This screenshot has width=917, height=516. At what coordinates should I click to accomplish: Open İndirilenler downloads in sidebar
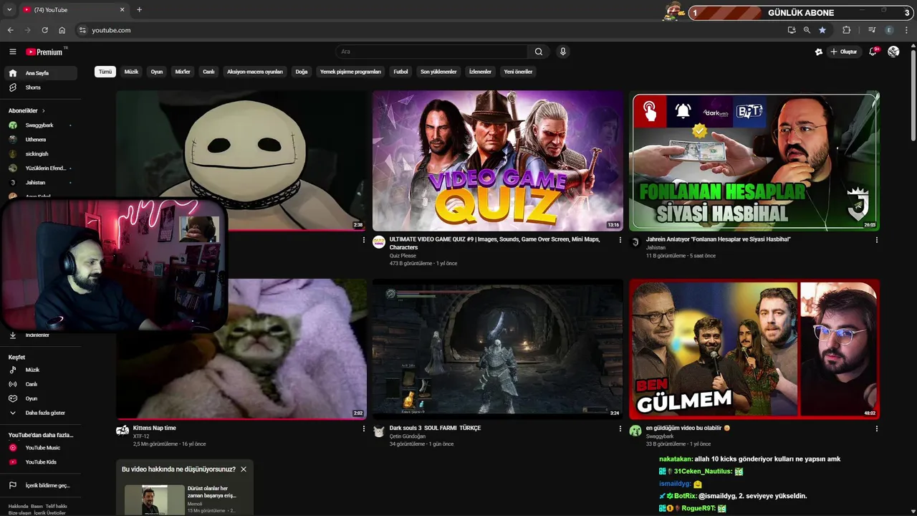[x=37, y=335]
